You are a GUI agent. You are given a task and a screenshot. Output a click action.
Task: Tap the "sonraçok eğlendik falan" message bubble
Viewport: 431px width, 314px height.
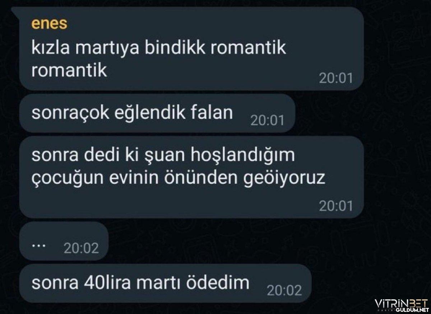point(157,114)
